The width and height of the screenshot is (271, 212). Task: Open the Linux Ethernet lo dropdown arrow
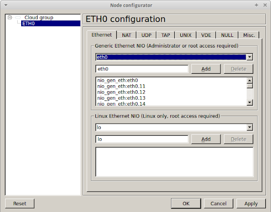(x=249, y=127)
